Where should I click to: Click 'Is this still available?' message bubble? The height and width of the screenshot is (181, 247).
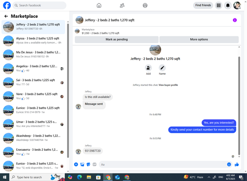tap(98, 97)
